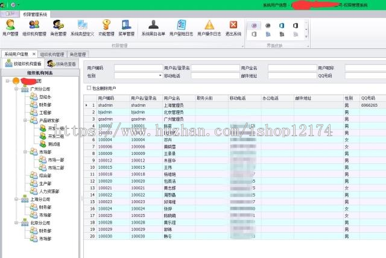This screenshot has height=258, width=386.
Task: Toggle the 包含删除用户 checkbox
Action: 89,88
